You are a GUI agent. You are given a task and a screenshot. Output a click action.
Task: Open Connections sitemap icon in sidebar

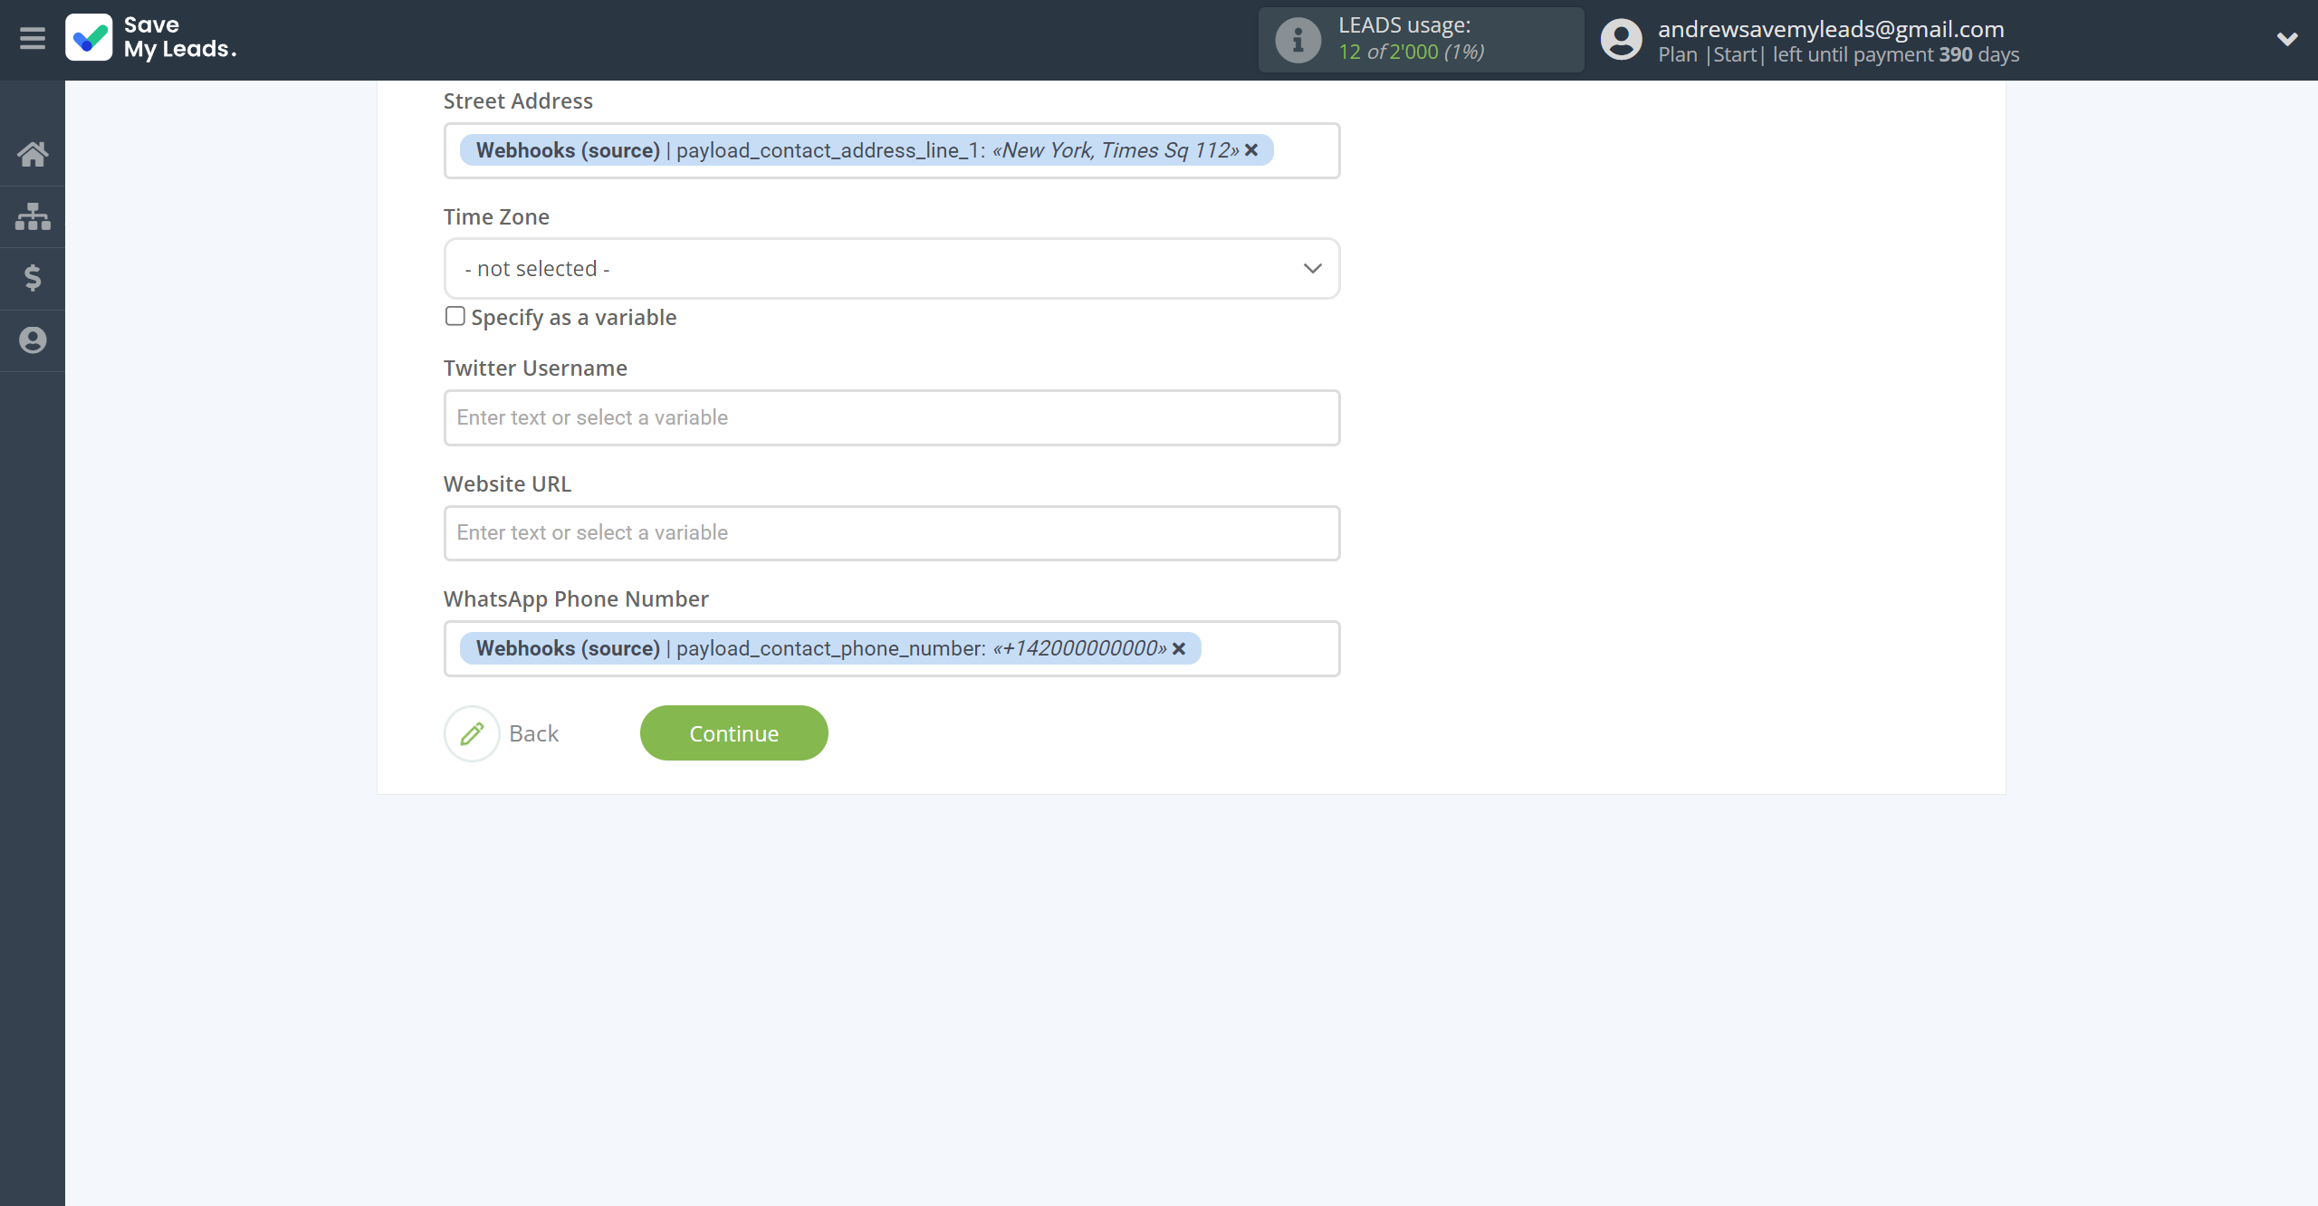pyautogui.click(x=33, y=216)
